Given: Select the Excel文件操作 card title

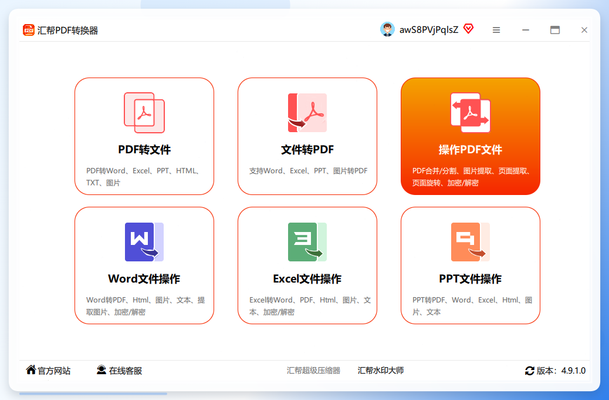Looking at the screenshot, I should click(x=307, y=279).
